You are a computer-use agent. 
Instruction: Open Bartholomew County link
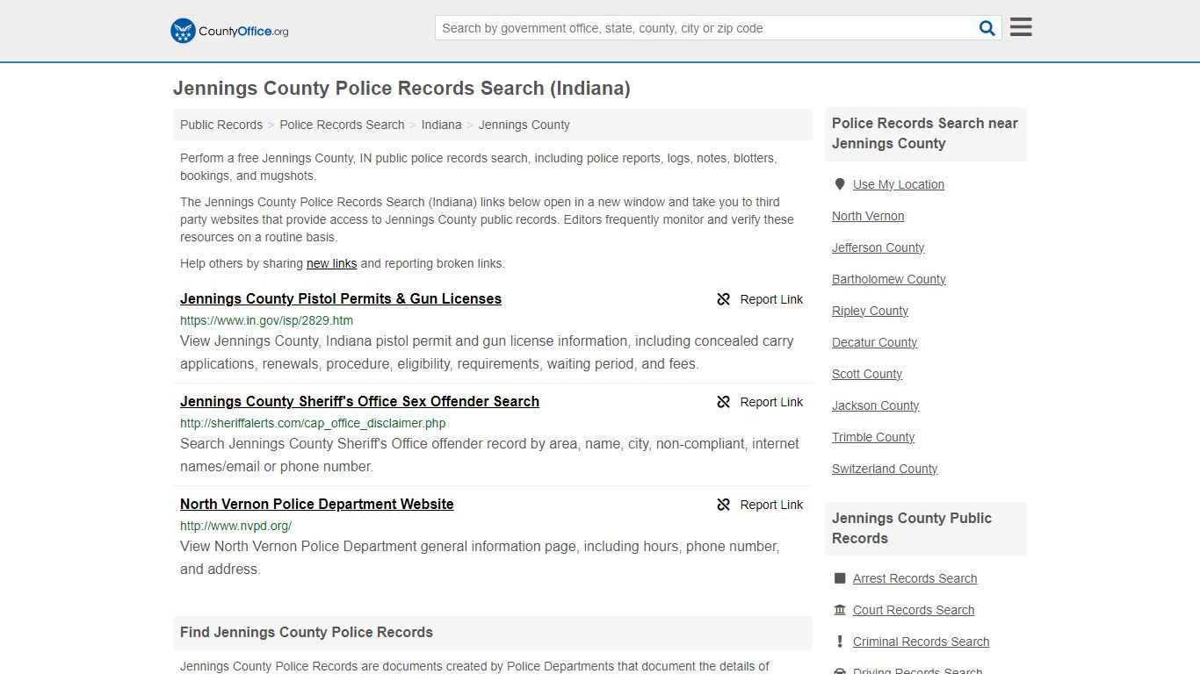[889, 279]
